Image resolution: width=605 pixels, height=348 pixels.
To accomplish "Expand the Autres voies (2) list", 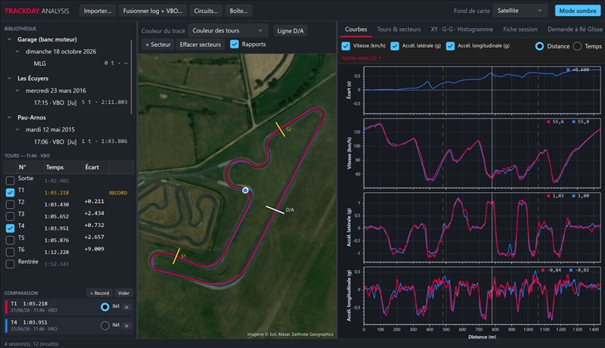I will click(361, 57).
